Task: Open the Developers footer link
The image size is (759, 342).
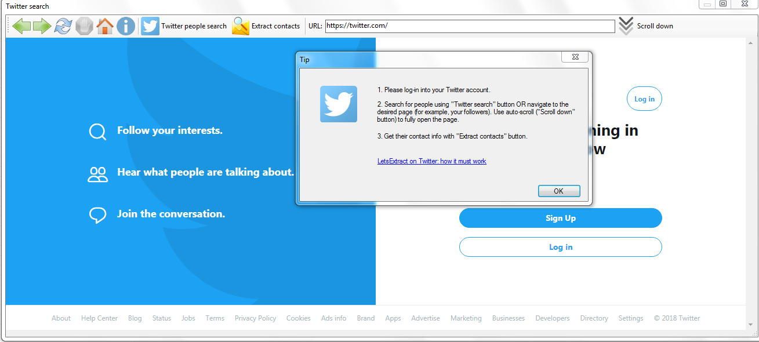Action: coord(553,318)
